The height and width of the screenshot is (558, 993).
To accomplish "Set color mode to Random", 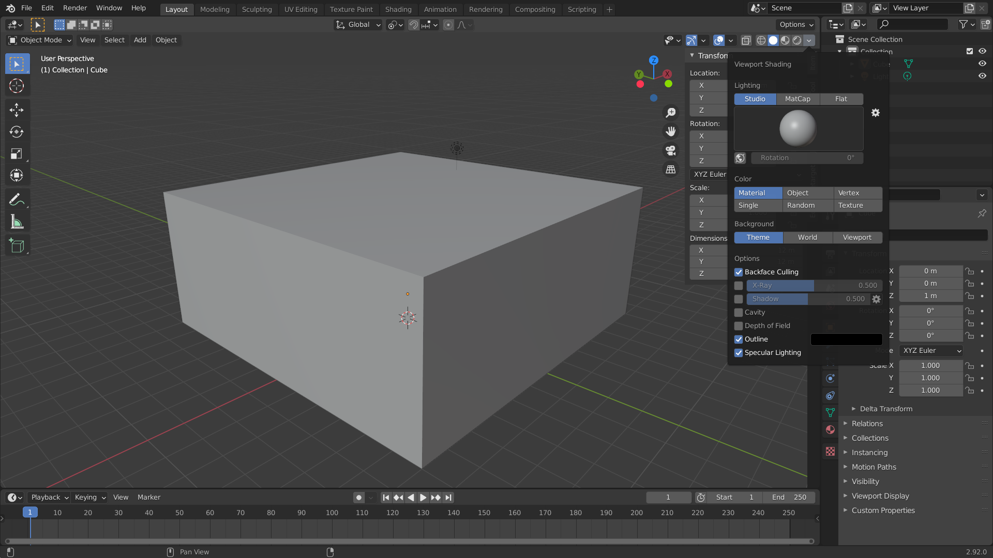I will pos(808,206).
